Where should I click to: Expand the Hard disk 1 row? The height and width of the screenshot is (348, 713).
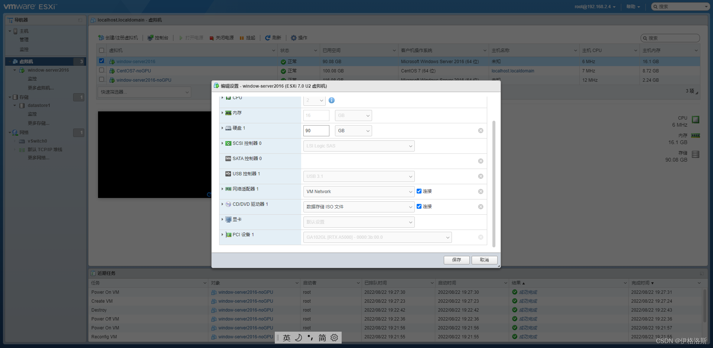tap(222, 128)
